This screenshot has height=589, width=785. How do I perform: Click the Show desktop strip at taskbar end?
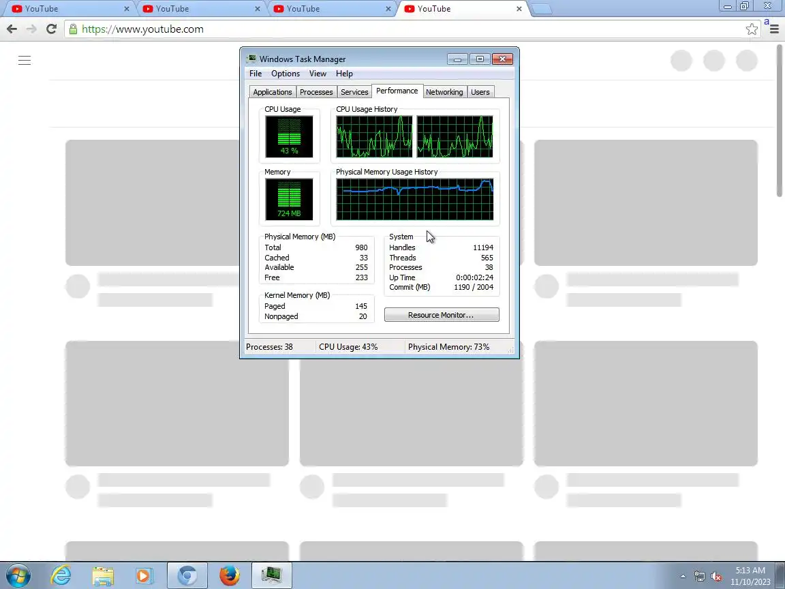(781, 575)
